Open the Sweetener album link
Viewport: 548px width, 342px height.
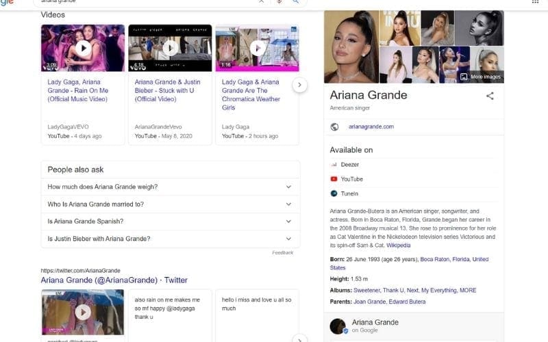366,290
